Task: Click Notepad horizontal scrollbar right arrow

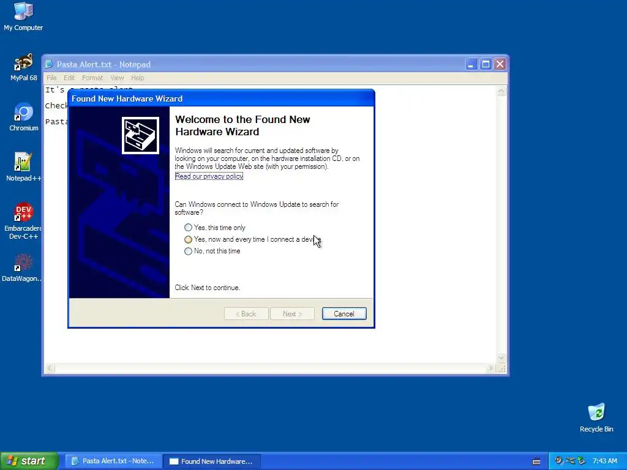Action: point(490,368)
